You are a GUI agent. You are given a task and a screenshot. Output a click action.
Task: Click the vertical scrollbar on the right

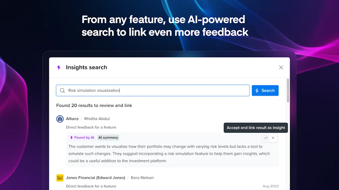288,89
